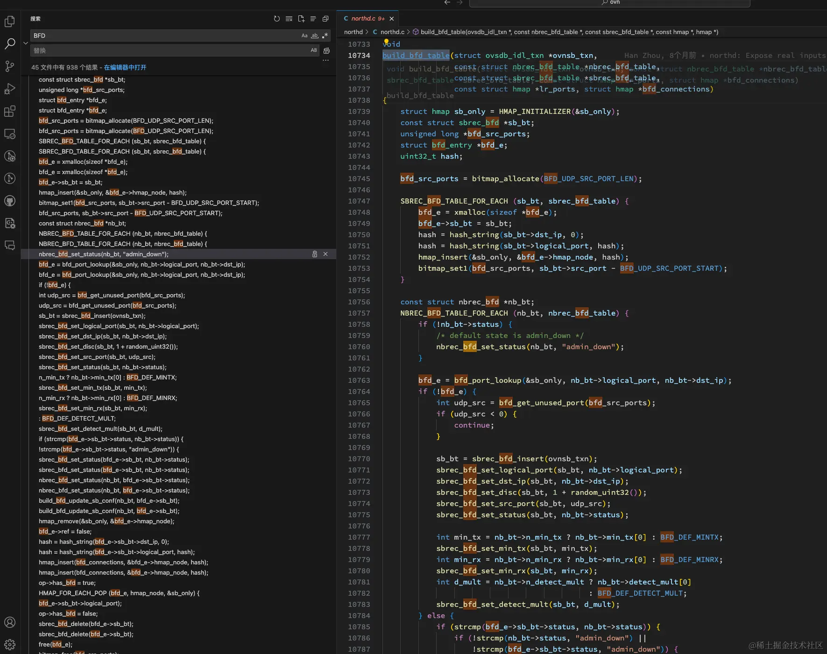Viewport: 827px width, 654px height.
Task: Click BFD_DEF_MINTX on line 10777
Action: (x=689, y=537)
